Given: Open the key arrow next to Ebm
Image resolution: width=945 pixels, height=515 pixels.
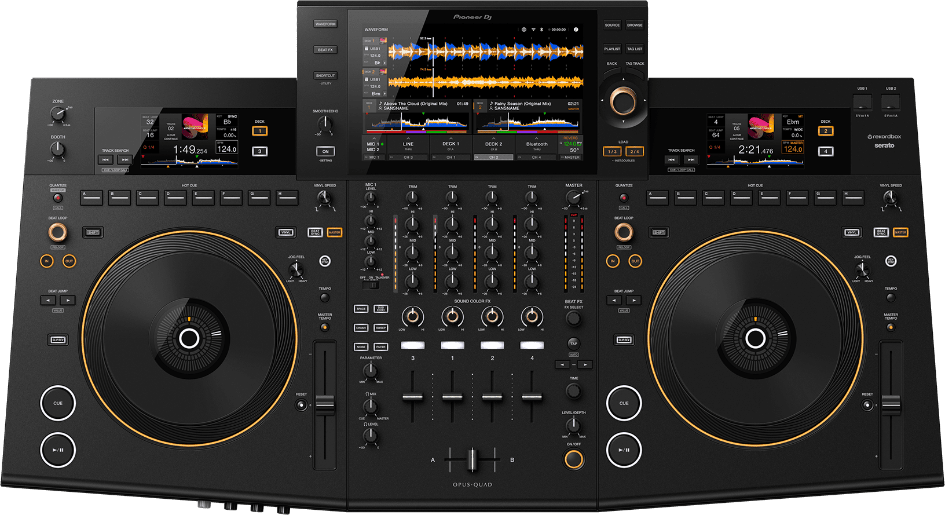Looking at the screenshot, I should (x=384, y=93).
